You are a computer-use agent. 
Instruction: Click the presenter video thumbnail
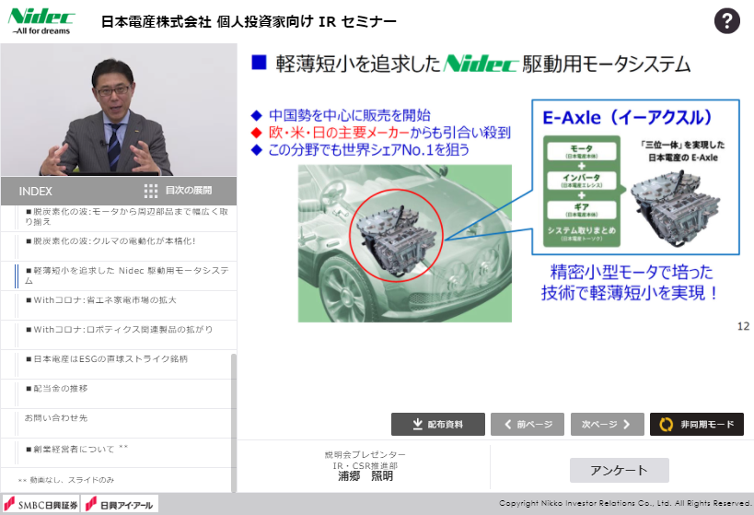tap(119, 111)
